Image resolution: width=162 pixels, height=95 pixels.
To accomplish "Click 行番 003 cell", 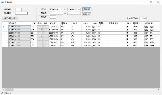I will coord(34,39).
